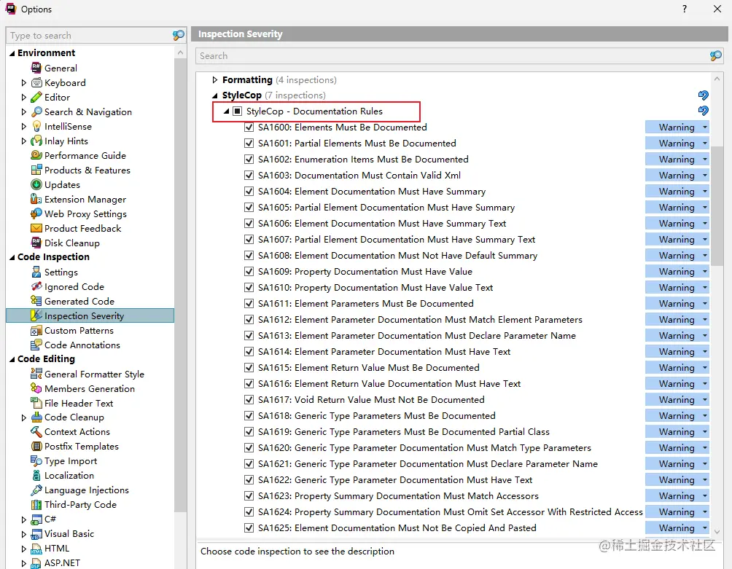Screen dimensions: 732x569
Task: Click the Web Proxy Settings icon
Action: 36,213
